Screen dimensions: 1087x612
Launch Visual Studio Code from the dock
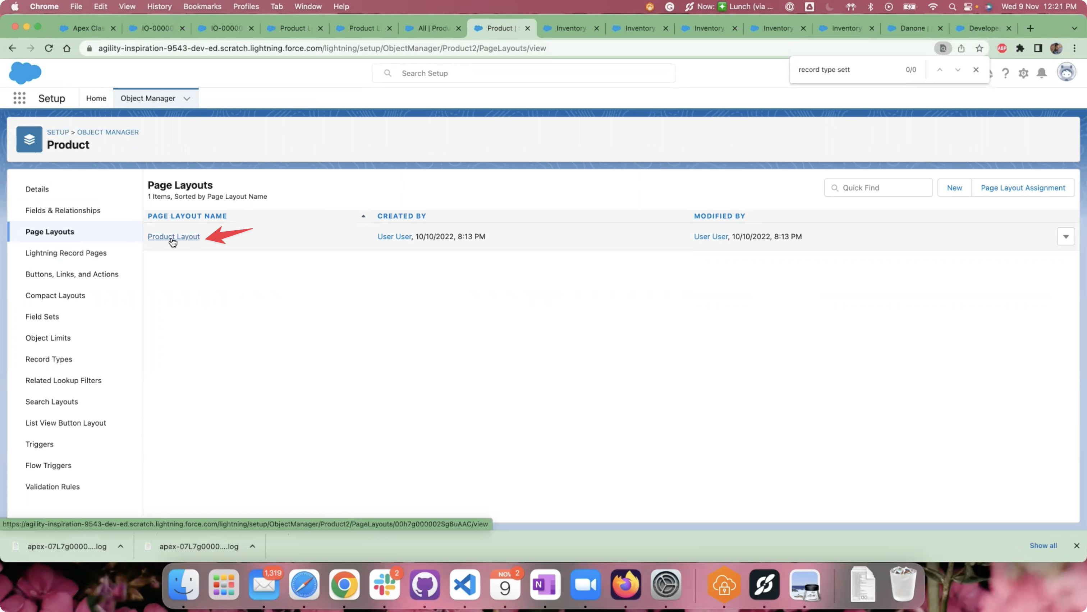pyautogui.click(x=464, y=585)
